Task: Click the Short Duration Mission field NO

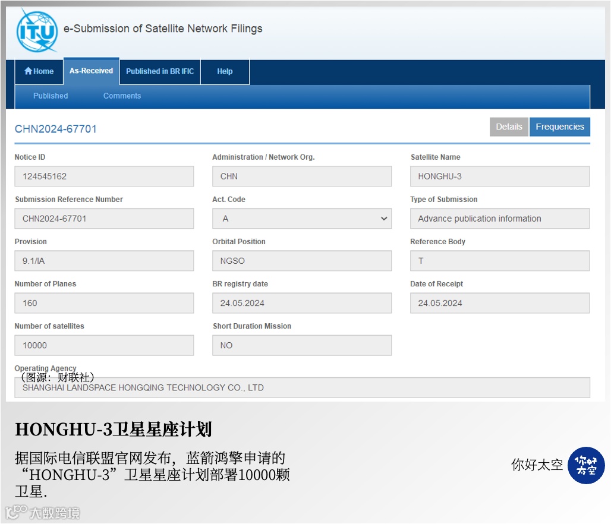Action: click(x=302, y=345)
